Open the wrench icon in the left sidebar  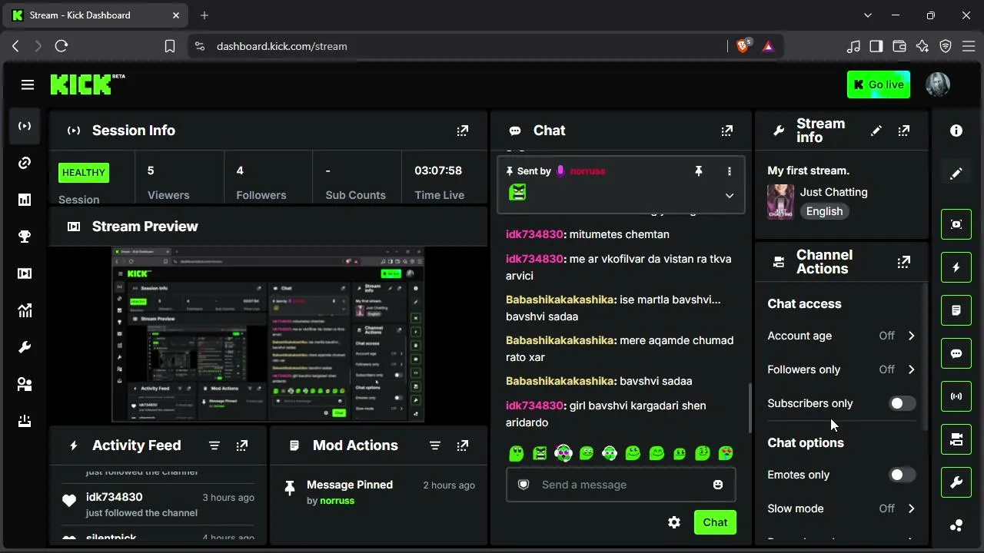point(25,347)
